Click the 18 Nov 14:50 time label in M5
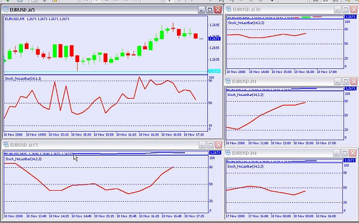359x223 pixels. click(36, 134)
